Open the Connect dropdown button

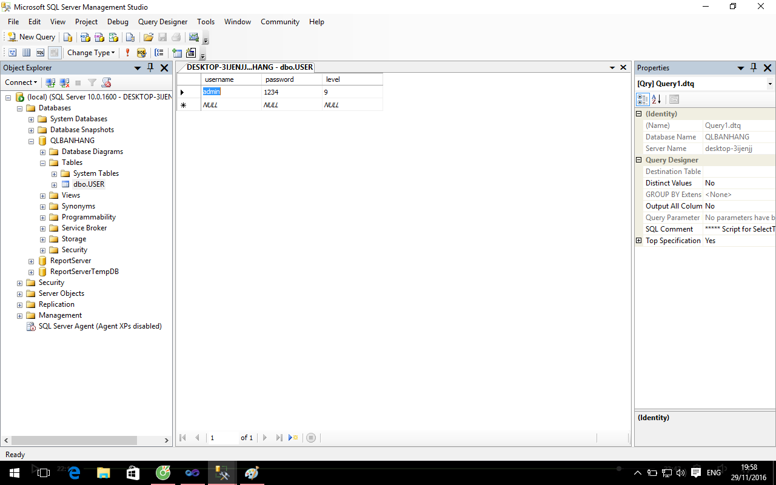[21, 82]
